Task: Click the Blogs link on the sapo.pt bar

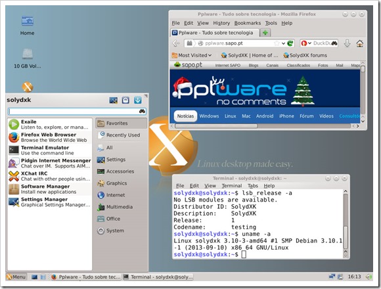Action: pos(254,65)
